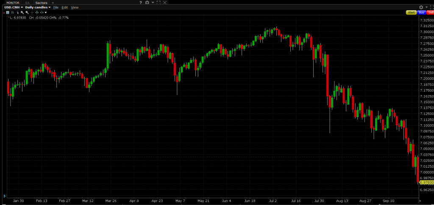
Task: Toggle the crosshair cursor tool
Action: (x=32, y=13)
